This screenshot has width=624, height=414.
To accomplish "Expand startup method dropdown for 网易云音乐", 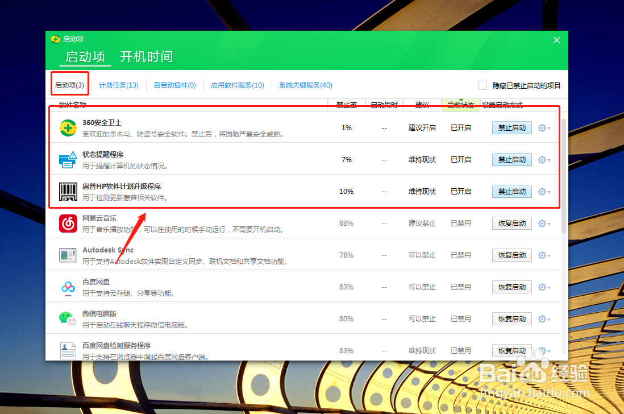I will [x=548, y=223].
